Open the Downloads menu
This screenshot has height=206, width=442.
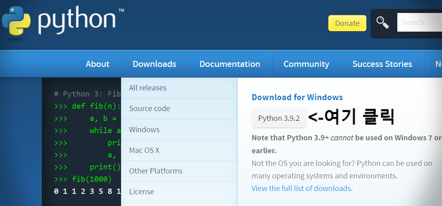coord(154,64)
